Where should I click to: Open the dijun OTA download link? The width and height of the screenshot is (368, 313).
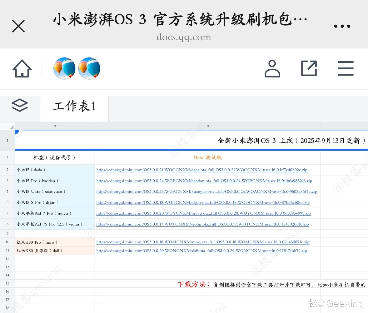coord(203,202)
